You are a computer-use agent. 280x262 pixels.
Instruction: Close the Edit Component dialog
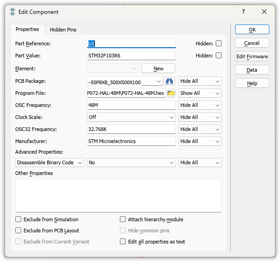click(x=264, y=12)
